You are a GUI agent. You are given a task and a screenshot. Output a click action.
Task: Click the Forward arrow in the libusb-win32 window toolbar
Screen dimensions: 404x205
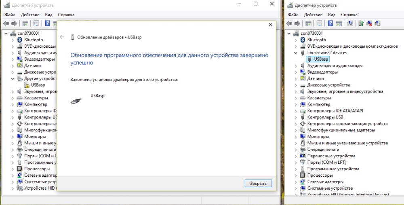pyautogui.click(x=297, y=23)
